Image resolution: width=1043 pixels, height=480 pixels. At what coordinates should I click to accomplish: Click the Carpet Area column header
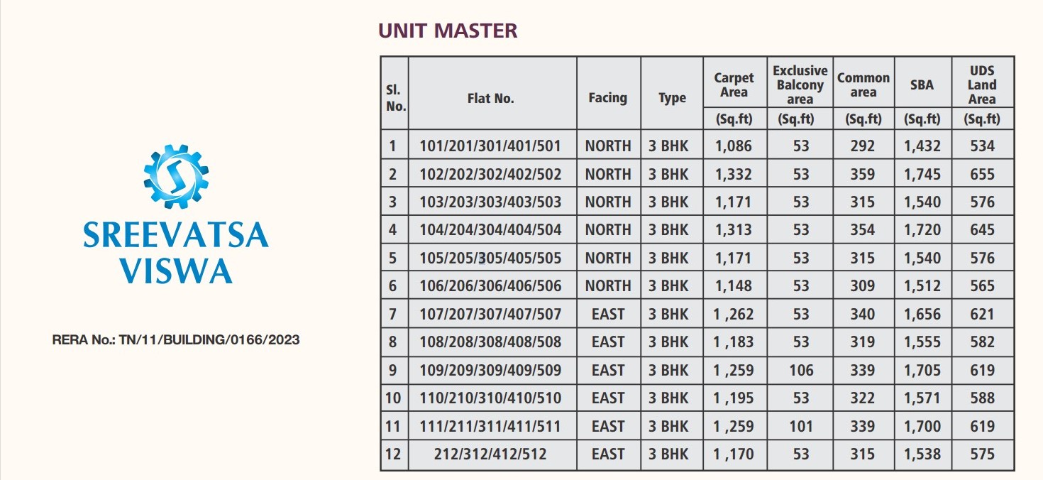pos(734,84)
